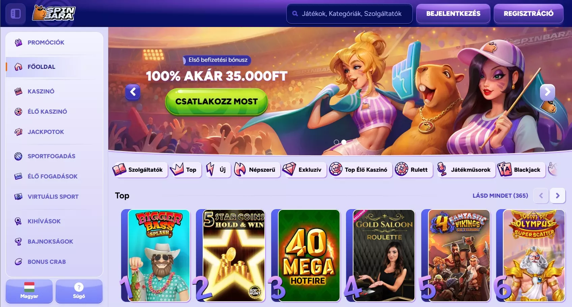Open the Lásd Mindet (365) link
572x307 pixels.
point(500,196)
